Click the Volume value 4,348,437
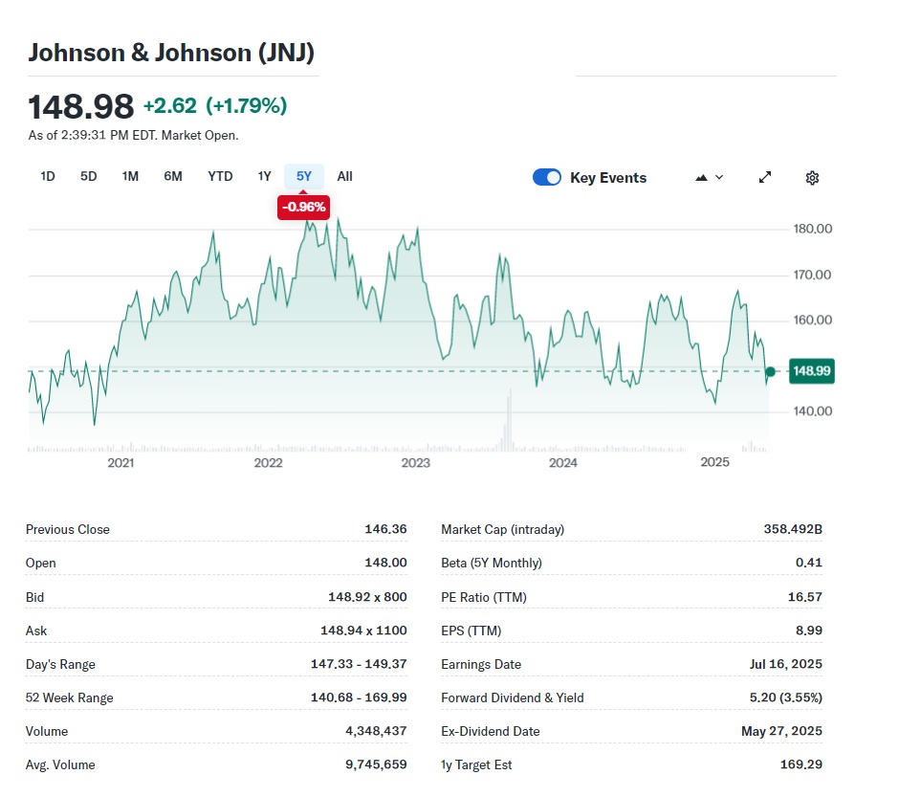Viewport: 899px width, 797px height. coord(376,731)
